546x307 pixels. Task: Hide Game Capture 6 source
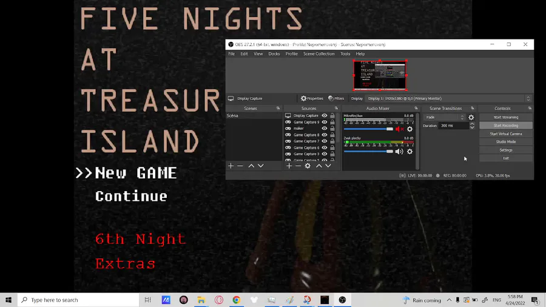[x=324, y=147]
